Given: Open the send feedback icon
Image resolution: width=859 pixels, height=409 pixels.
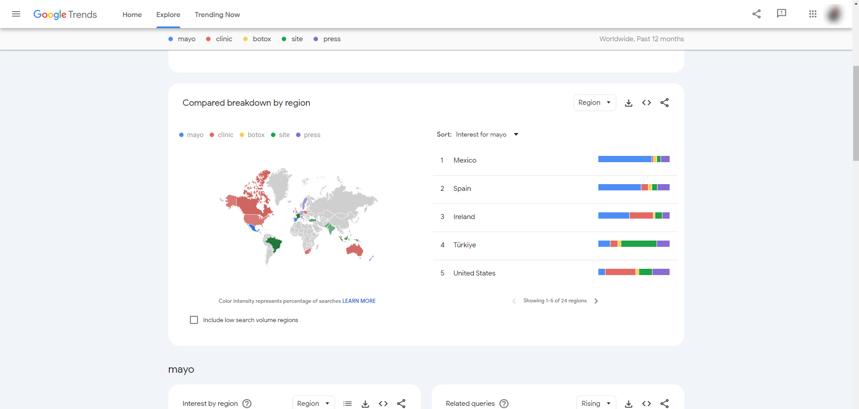Looking at the screenshot, I should tap(782, 14).
